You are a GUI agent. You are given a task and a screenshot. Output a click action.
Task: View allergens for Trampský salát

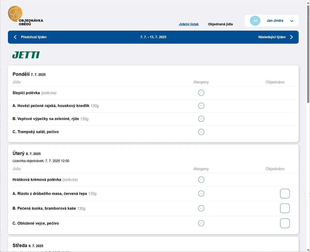[x=201, y=132]
